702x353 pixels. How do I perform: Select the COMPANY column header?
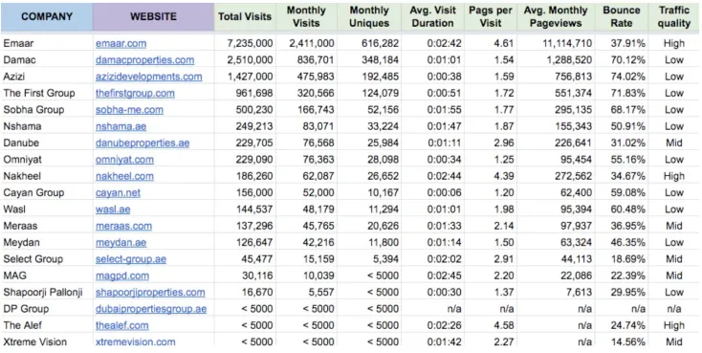[x=47, y=16]
